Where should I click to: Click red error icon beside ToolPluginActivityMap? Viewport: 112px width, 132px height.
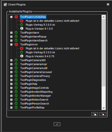(16, 17)
